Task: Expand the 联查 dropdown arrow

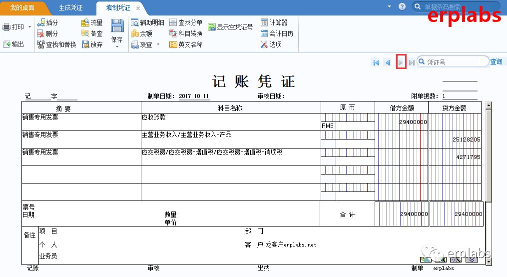Action: (158, 44)
